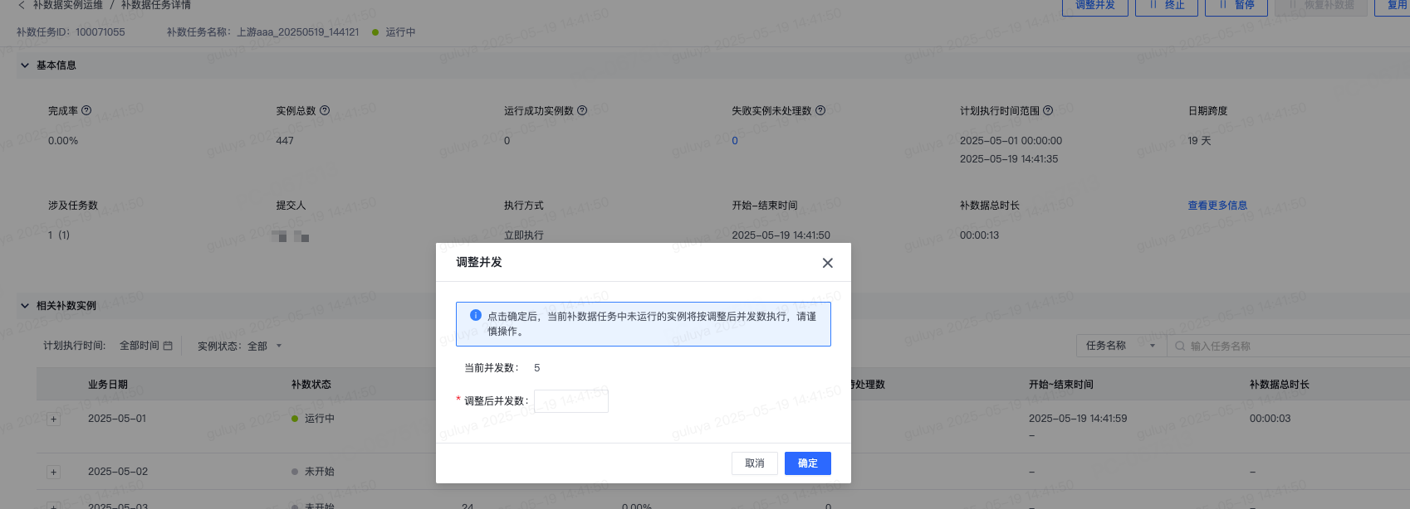Show help for 计划执行时间范围
1410x509 pixels.
(x=1048, y=110)
